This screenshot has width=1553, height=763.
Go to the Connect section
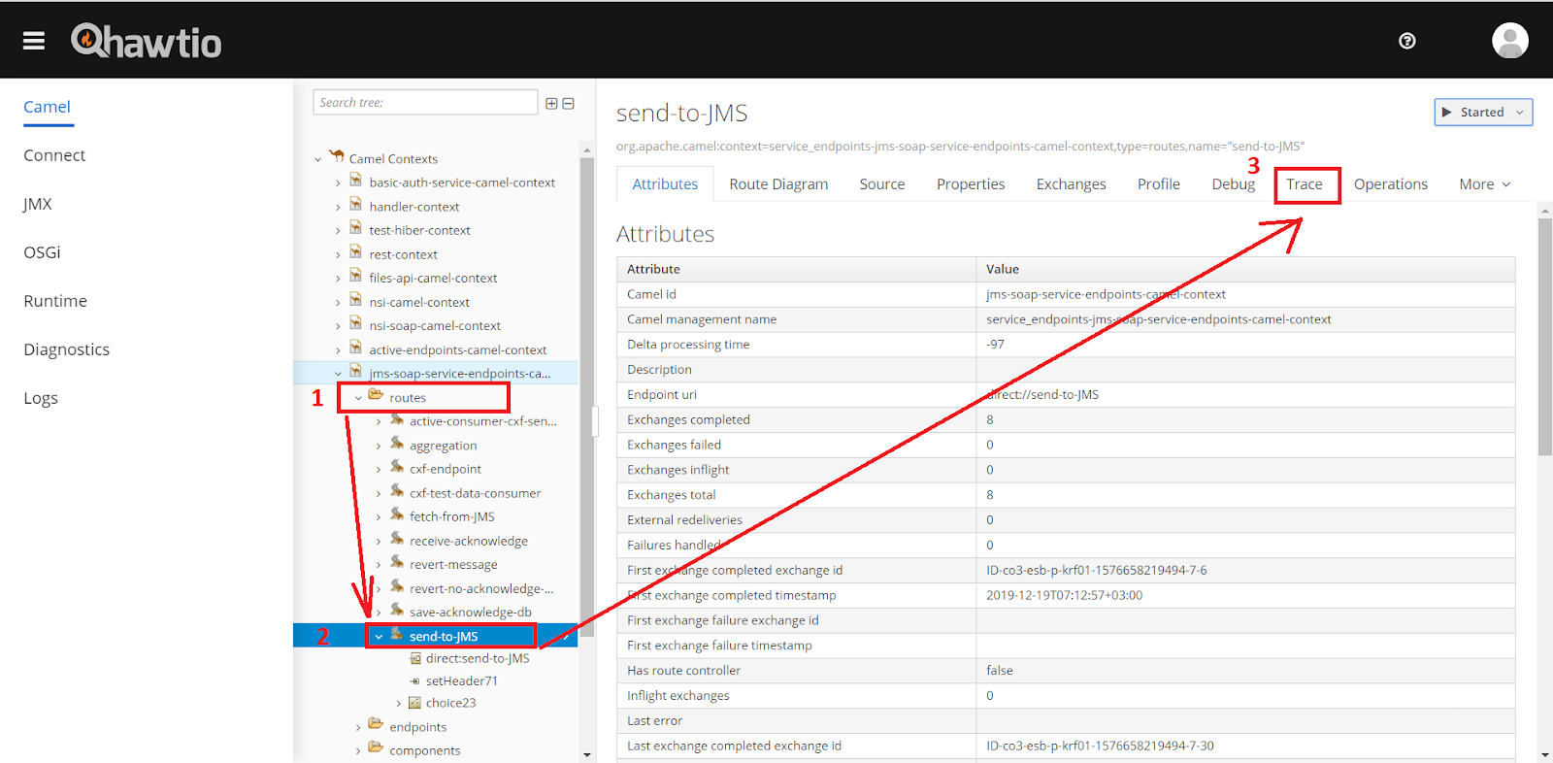pyautogui.click(x=54, y=155)
